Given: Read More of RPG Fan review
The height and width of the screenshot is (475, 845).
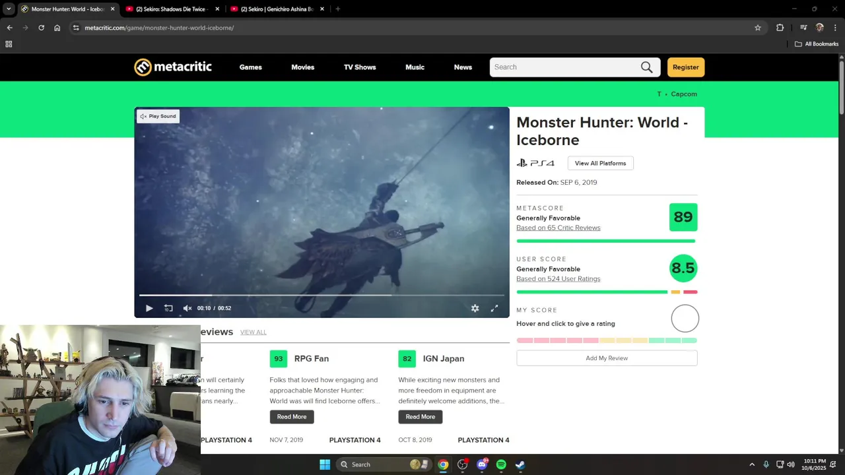Looking at the screenshot, I should (292, 417).
